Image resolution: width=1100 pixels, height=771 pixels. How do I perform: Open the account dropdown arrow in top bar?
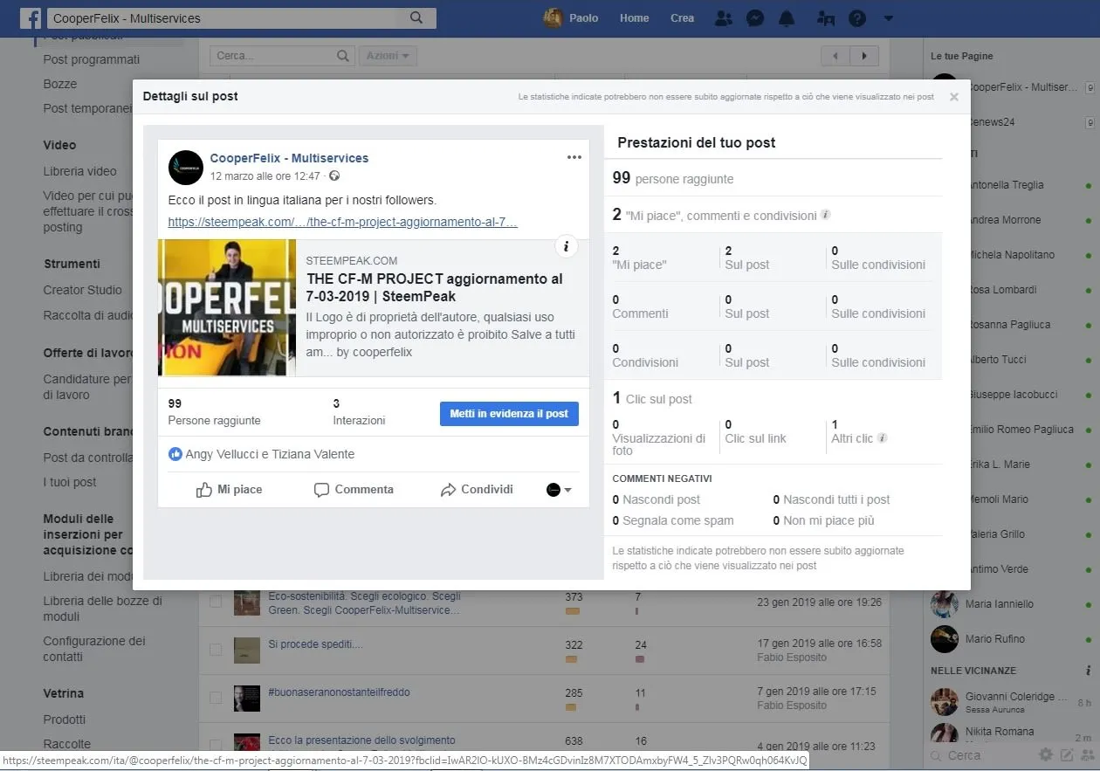pos(888,18)
